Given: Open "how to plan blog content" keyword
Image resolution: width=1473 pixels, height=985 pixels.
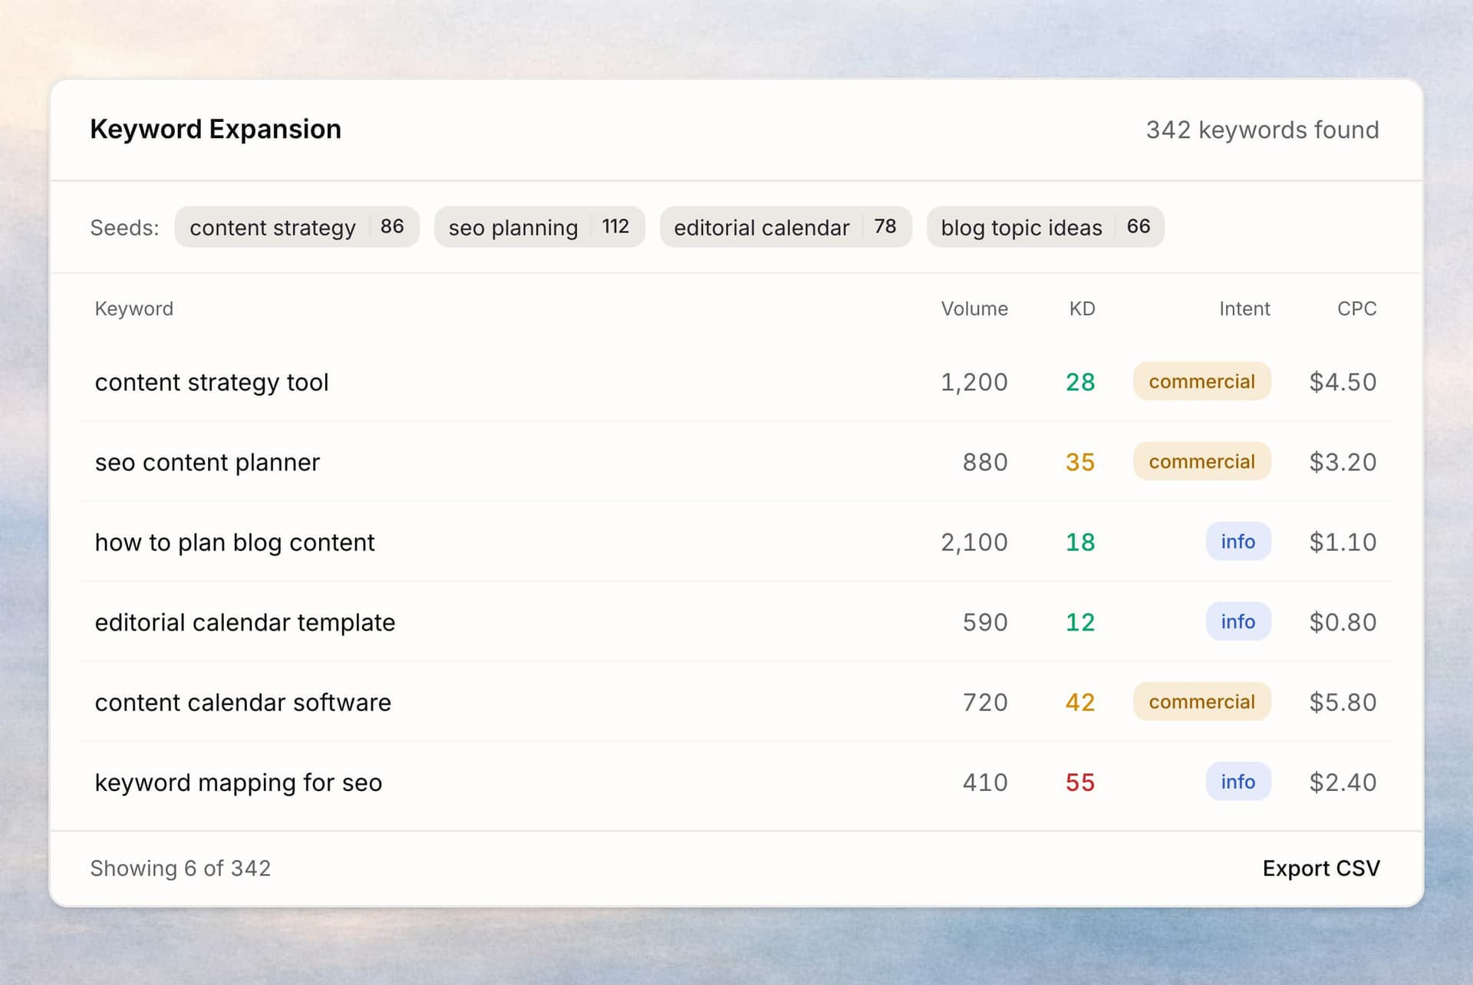Looking at the screenshot, I should (x=235, y=542).
